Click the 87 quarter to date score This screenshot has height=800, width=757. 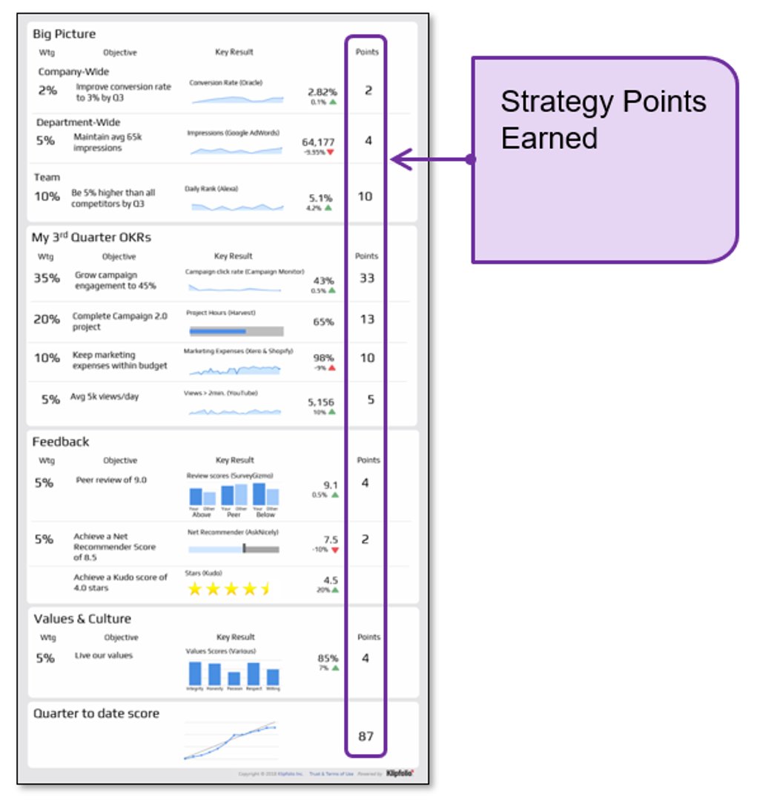366,736
